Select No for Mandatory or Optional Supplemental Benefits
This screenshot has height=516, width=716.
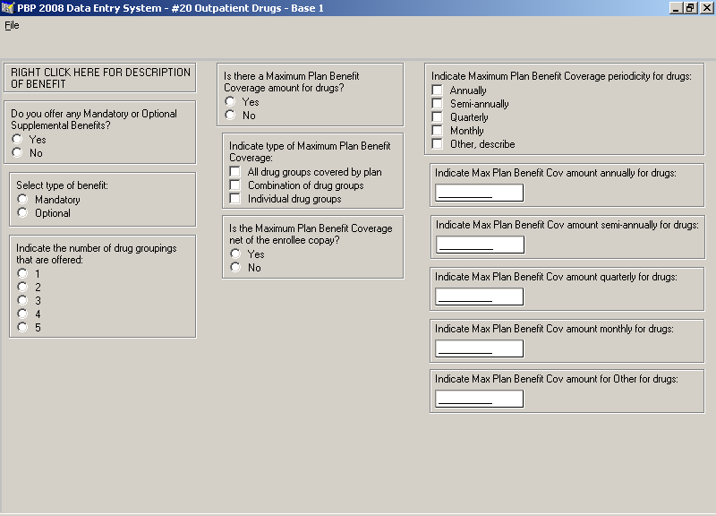click(17, 152)
